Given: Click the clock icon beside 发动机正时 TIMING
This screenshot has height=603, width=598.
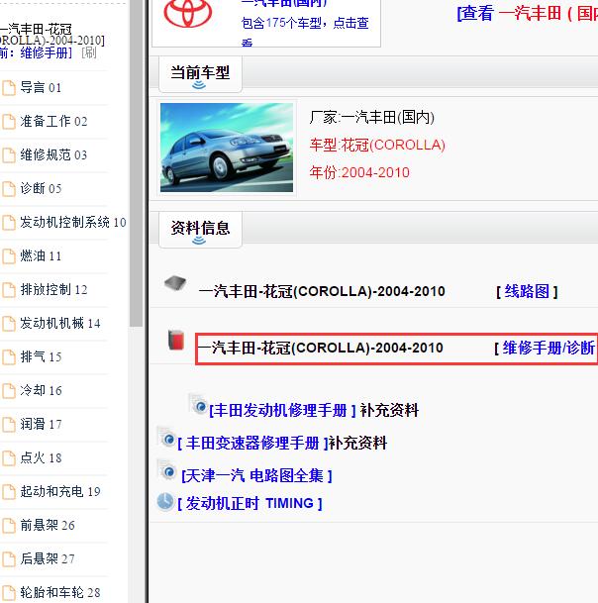Looking at the screenshot, I should coord(165,501).
